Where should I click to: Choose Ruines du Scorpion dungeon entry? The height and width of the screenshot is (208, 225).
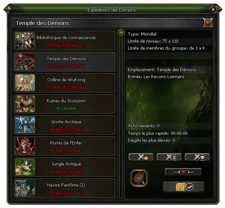pyautogui.click(x=64, y=104)
